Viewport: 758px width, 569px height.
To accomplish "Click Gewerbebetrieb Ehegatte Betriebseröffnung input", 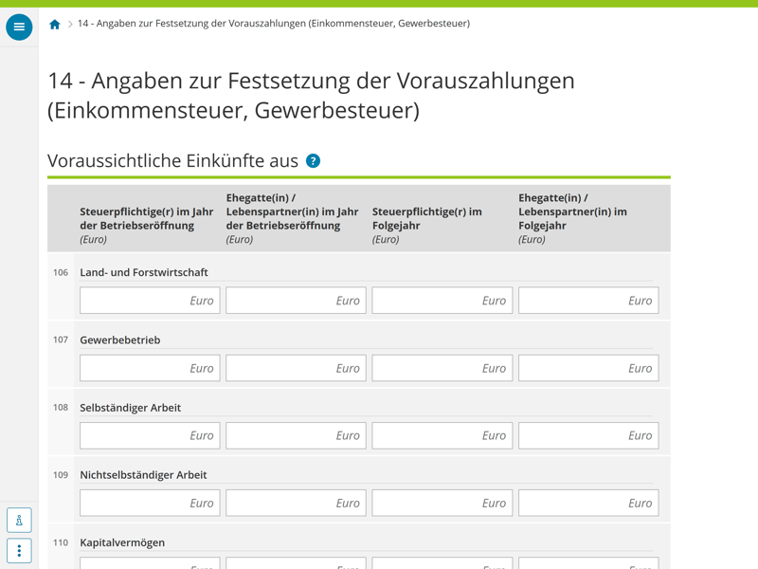I will tap(296, 368).
